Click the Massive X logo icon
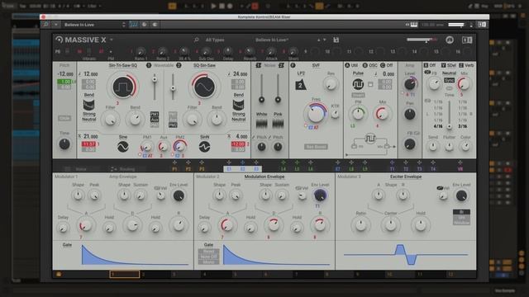Screen dimensions: 529x297 point(60,40)
